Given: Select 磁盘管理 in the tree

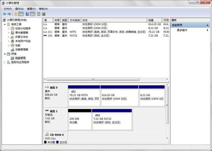Looking at the screenshot, I should (x=20, y=58).
